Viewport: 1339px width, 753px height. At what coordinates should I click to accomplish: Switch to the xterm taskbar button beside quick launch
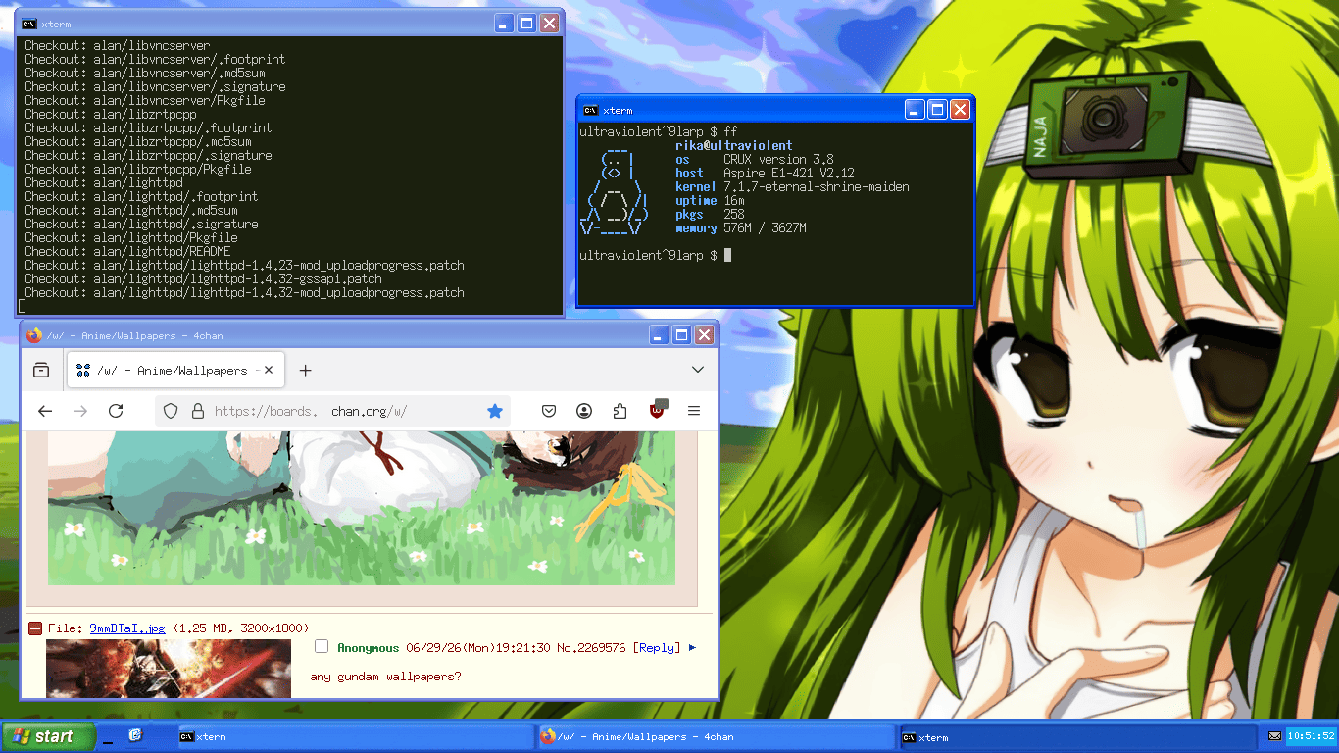[355, 736]
